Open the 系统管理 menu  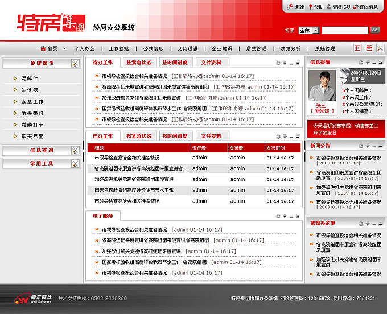(x=325, y=49)
